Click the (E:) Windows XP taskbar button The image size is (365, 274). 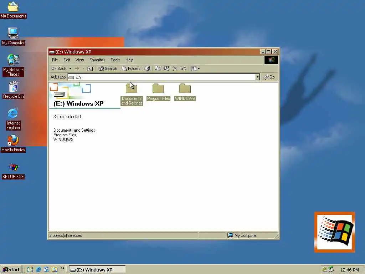tap(97, 270)
